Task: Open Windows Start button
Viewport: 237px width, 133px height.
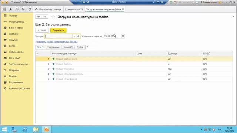Action: [4, 130]
